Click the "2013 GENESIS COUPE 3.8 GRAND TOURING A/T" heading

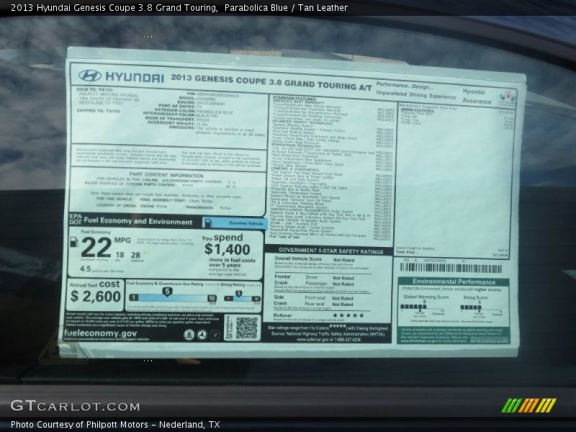click(x=271, y=82)
